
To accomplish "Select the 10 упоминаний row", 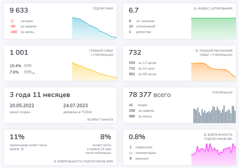I will click(142, 26).
